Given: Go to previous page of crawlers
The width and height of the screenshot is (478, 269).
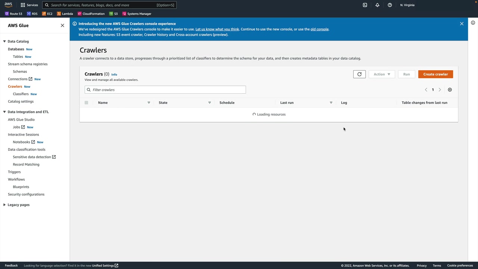Looking at the screenshot, I should point(426,90).
